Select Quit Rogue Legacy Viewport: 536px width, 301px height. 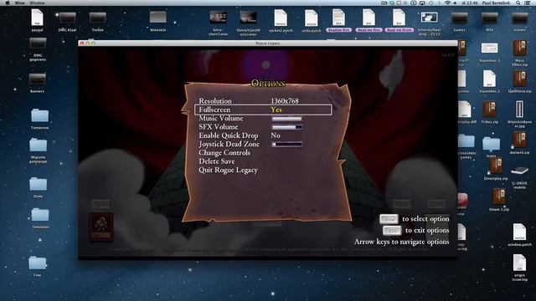229,170
